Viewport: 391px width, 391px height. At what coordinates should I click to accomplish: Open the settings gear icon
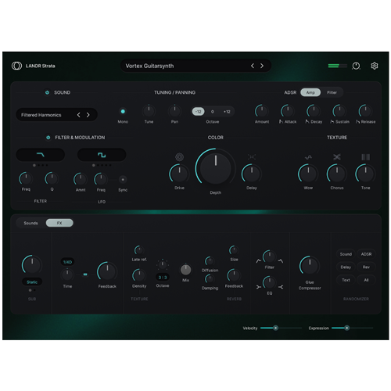point(375,66)
